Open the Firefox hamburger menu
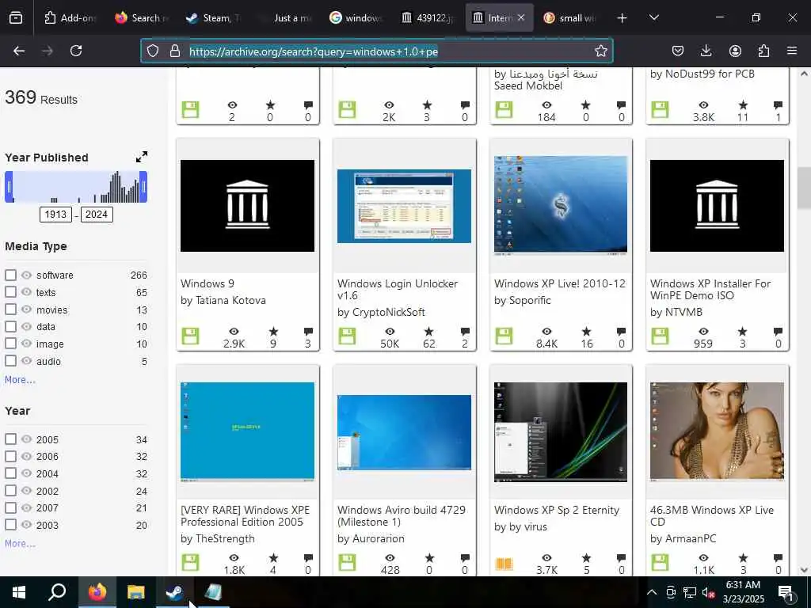Screen dimensions: 811x608 (x=792, y=51)
